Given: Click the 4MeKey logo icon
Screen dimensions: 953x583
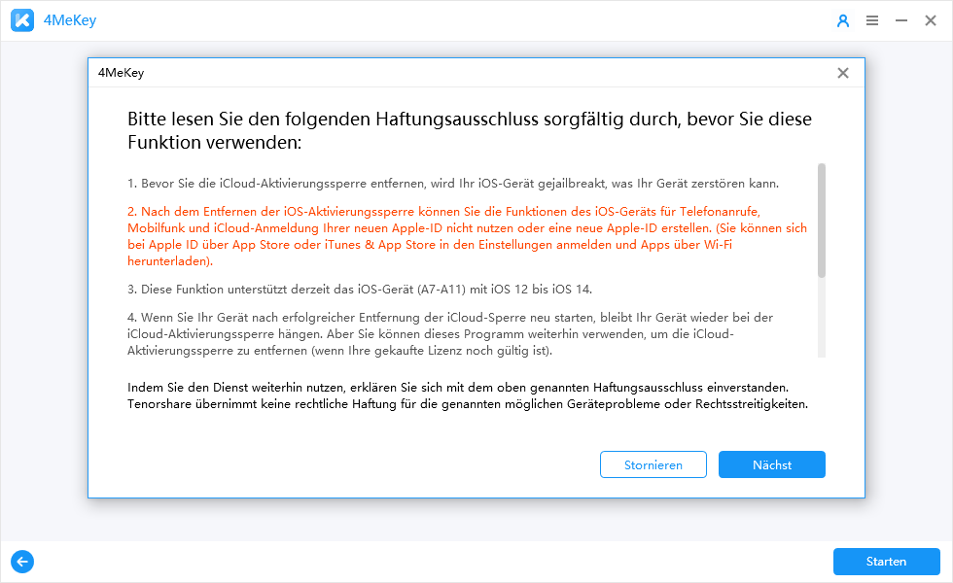Looking at the screenshot, I should (22, 20).
